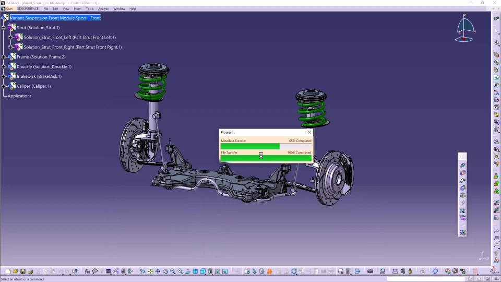Click the right brake disc in viewport
The height and width of the screenshot is (282, 501).
[334, 178]
